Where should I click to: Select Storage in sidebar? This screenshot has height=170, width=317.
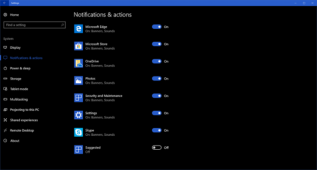tap(16, 79)
